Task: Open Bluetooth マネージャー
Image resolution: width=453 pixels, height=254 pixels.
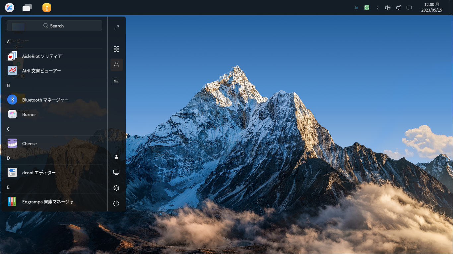Action: click(x=54, y=100)
